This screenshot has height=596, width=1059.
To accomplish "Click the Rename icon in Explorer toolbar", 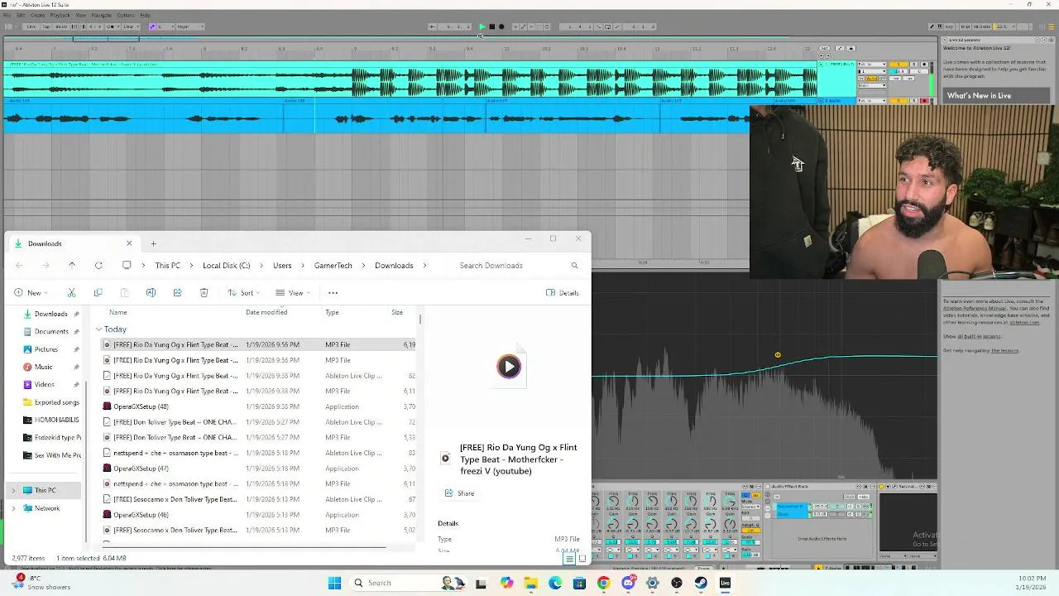I will 151,292.
